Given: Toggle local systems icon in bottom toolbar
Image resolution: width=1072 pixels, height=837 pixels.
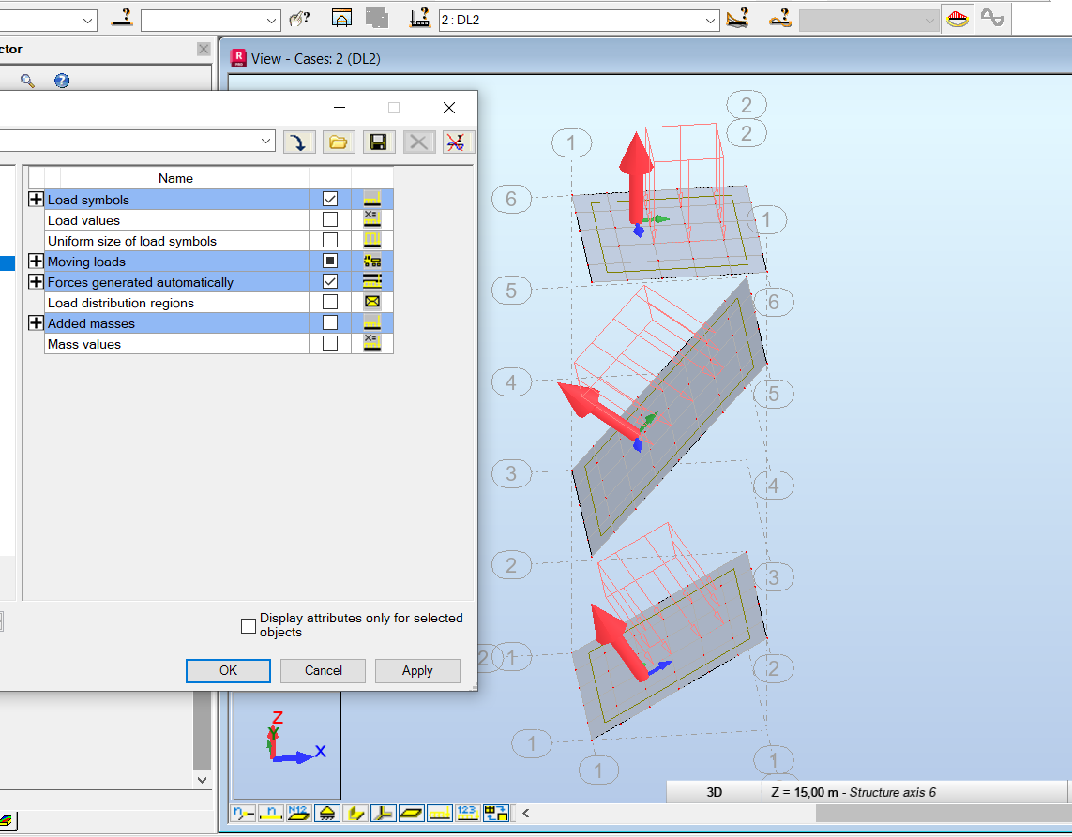Looking at the screenshot, I should 383,813.
